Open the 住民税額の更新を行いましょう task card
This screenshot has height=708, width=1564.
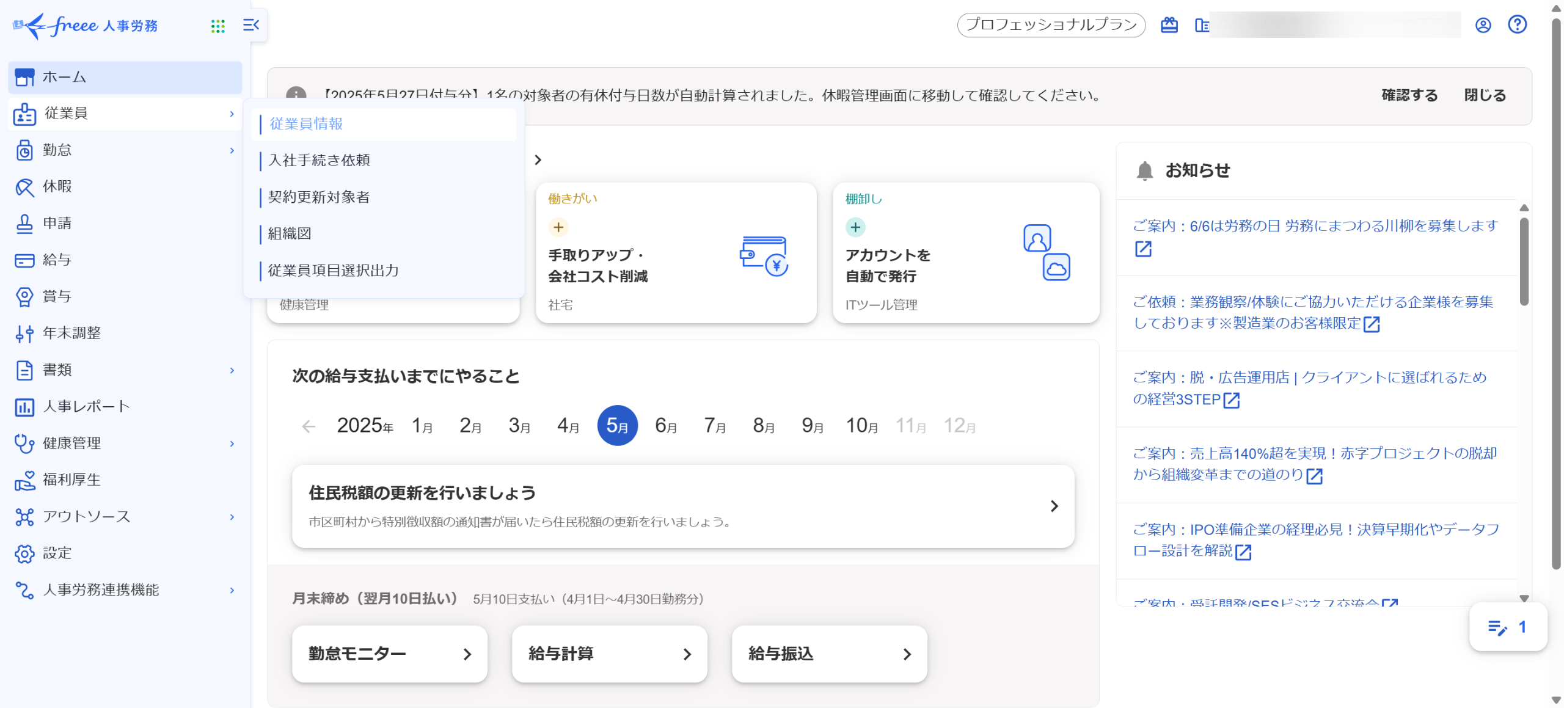tap(682, 506)
